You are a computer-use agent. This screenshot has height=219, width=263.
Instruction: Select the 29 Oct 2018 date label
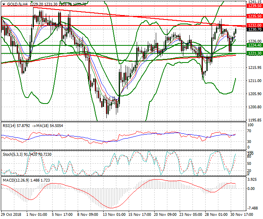11,215
